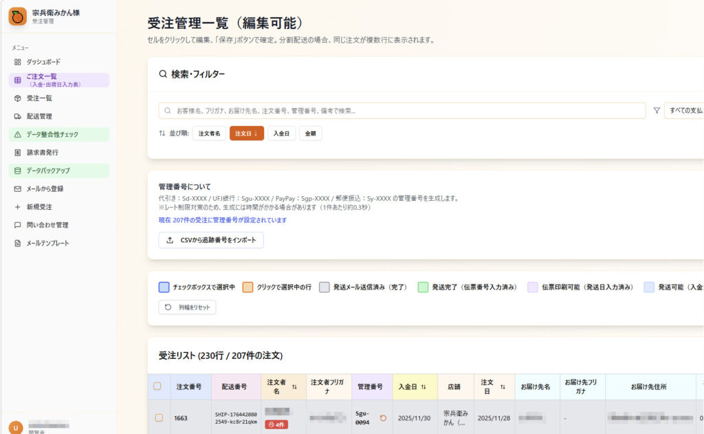Open データ整合性チェック via its warning icon
The image size is (704, 434).
(x=17, y=134)
